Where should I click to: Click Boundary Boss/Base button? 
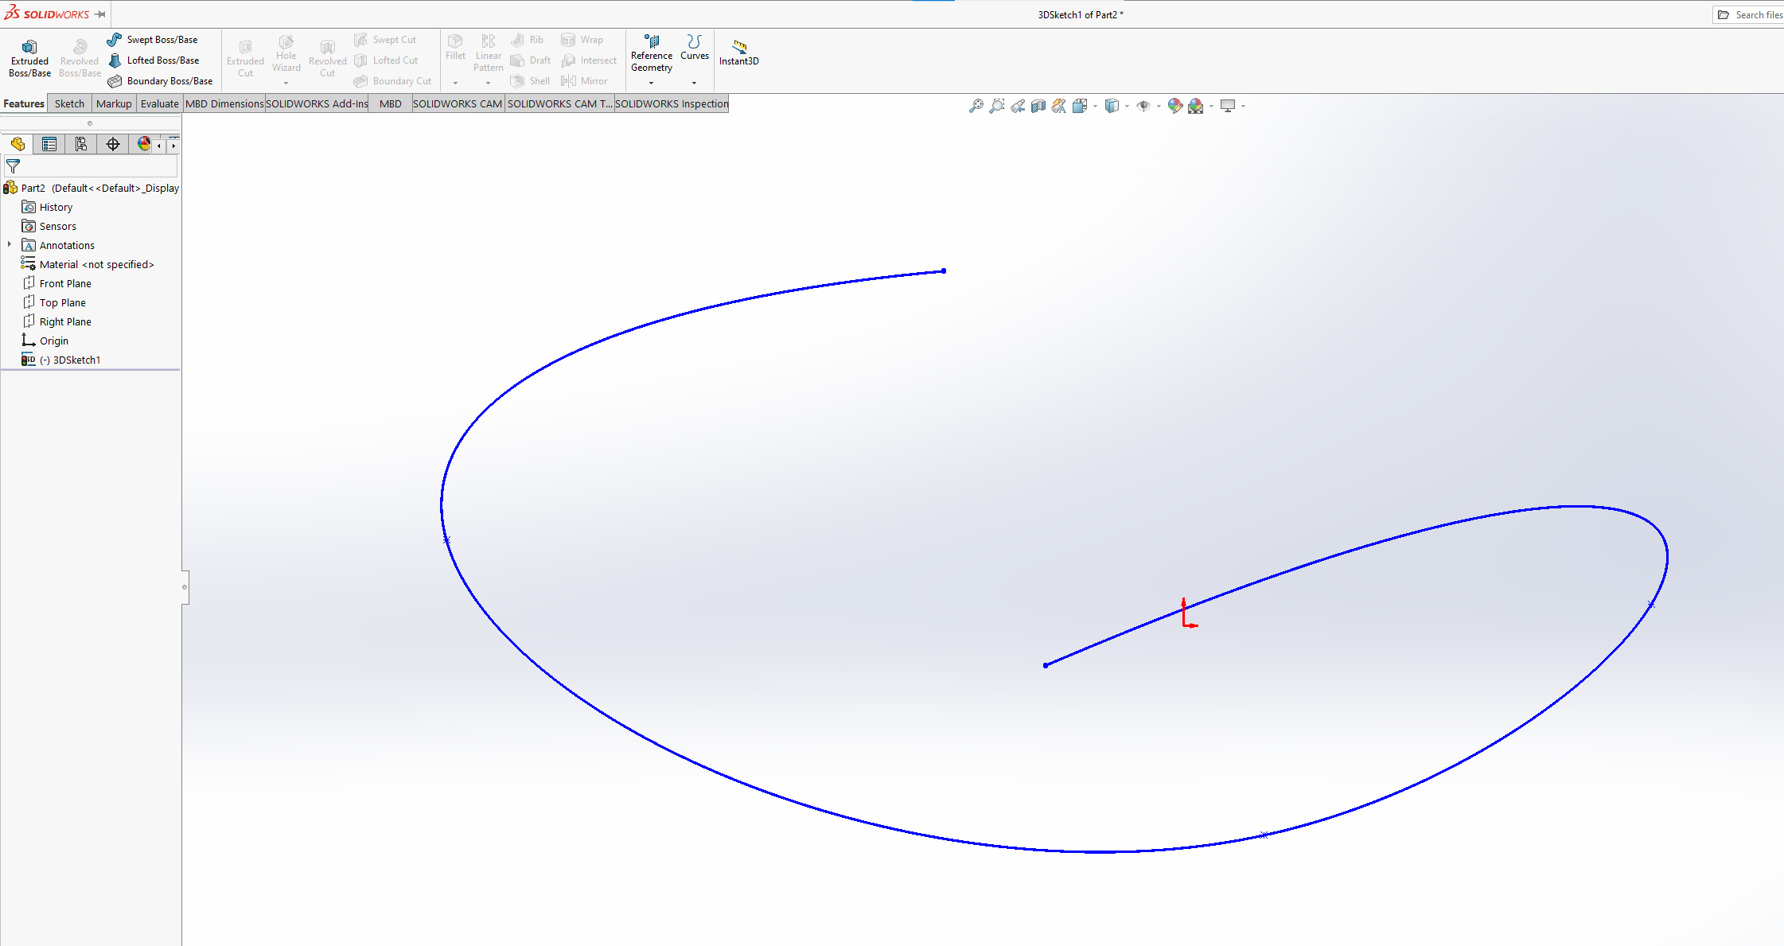[x=160, y=81]
